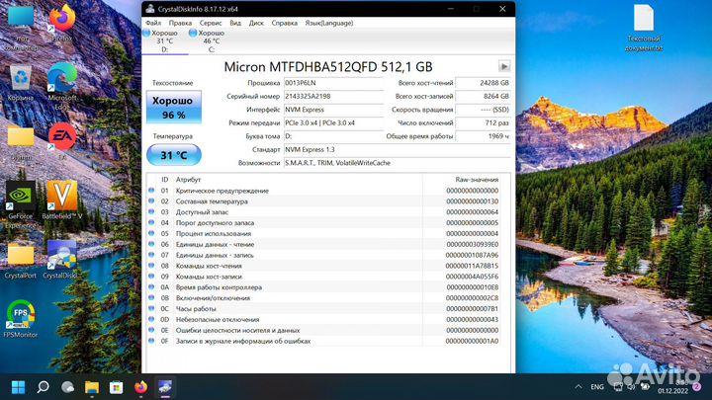Click the taskbar Search icon
The height and width of the screenshot is (400, 712).
(44, 387)
